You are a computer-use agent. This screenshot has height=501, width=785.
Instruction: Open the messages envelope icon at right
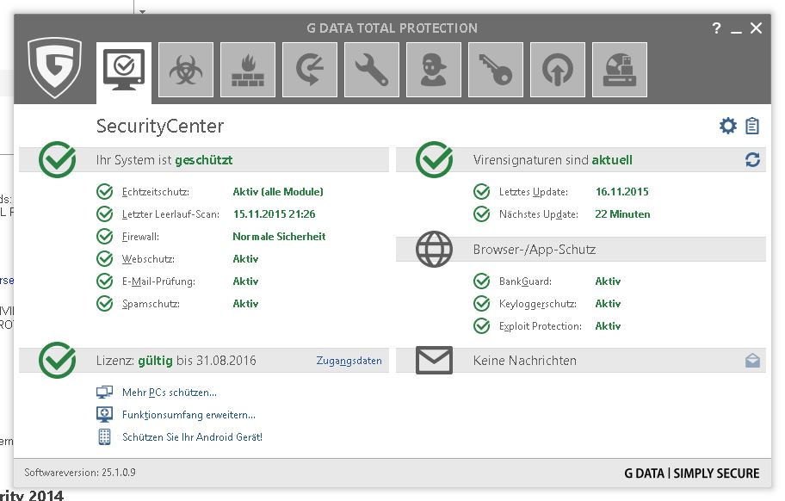tap(752, 361)
